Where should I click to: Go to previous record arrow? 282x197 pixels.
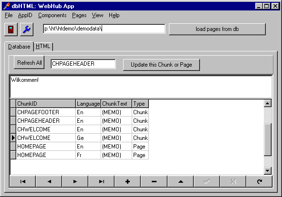pyautogui.click(x=49, y=182)
